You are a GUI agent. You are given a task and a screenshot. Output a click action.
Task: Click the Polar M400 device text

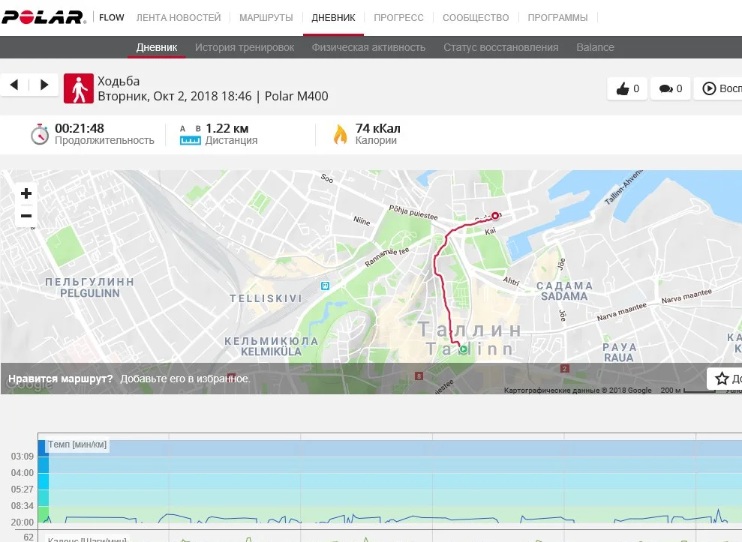[x=296, y=96]
